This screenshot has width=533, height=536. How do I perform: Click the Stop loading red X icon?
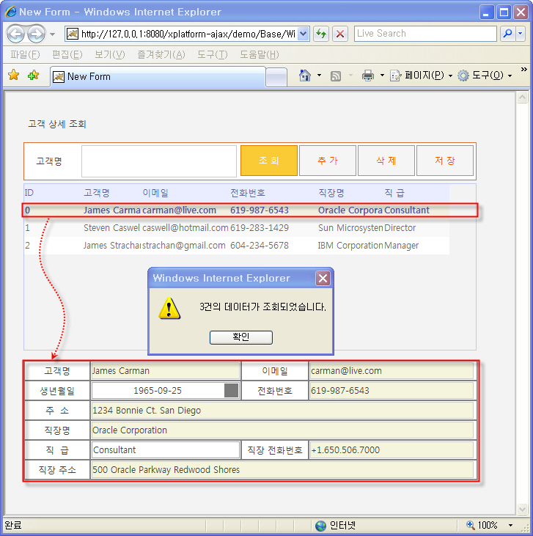click(x=340, y=34)
